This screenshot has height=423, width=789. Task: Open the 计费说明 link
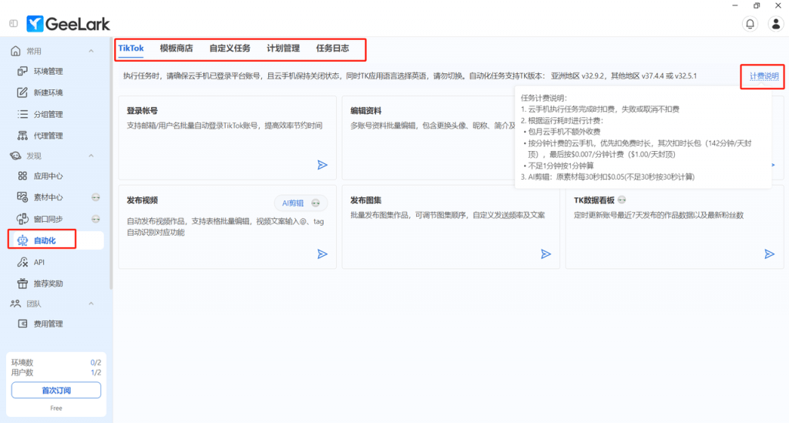click(764, 76)
